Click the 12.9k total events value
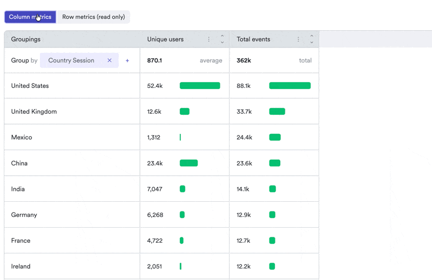This screenshot has height=280, width=432. (244, 215)
